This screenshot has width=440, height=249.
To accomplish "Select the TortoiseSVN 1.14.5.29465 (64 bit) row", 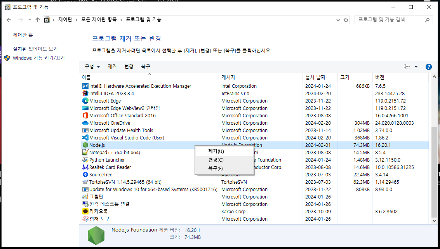I will [x=254, y=182].
